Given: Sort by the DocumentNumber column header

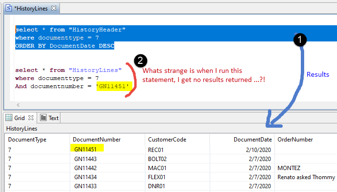Looking at the screenshot, I should click(97, 139).
